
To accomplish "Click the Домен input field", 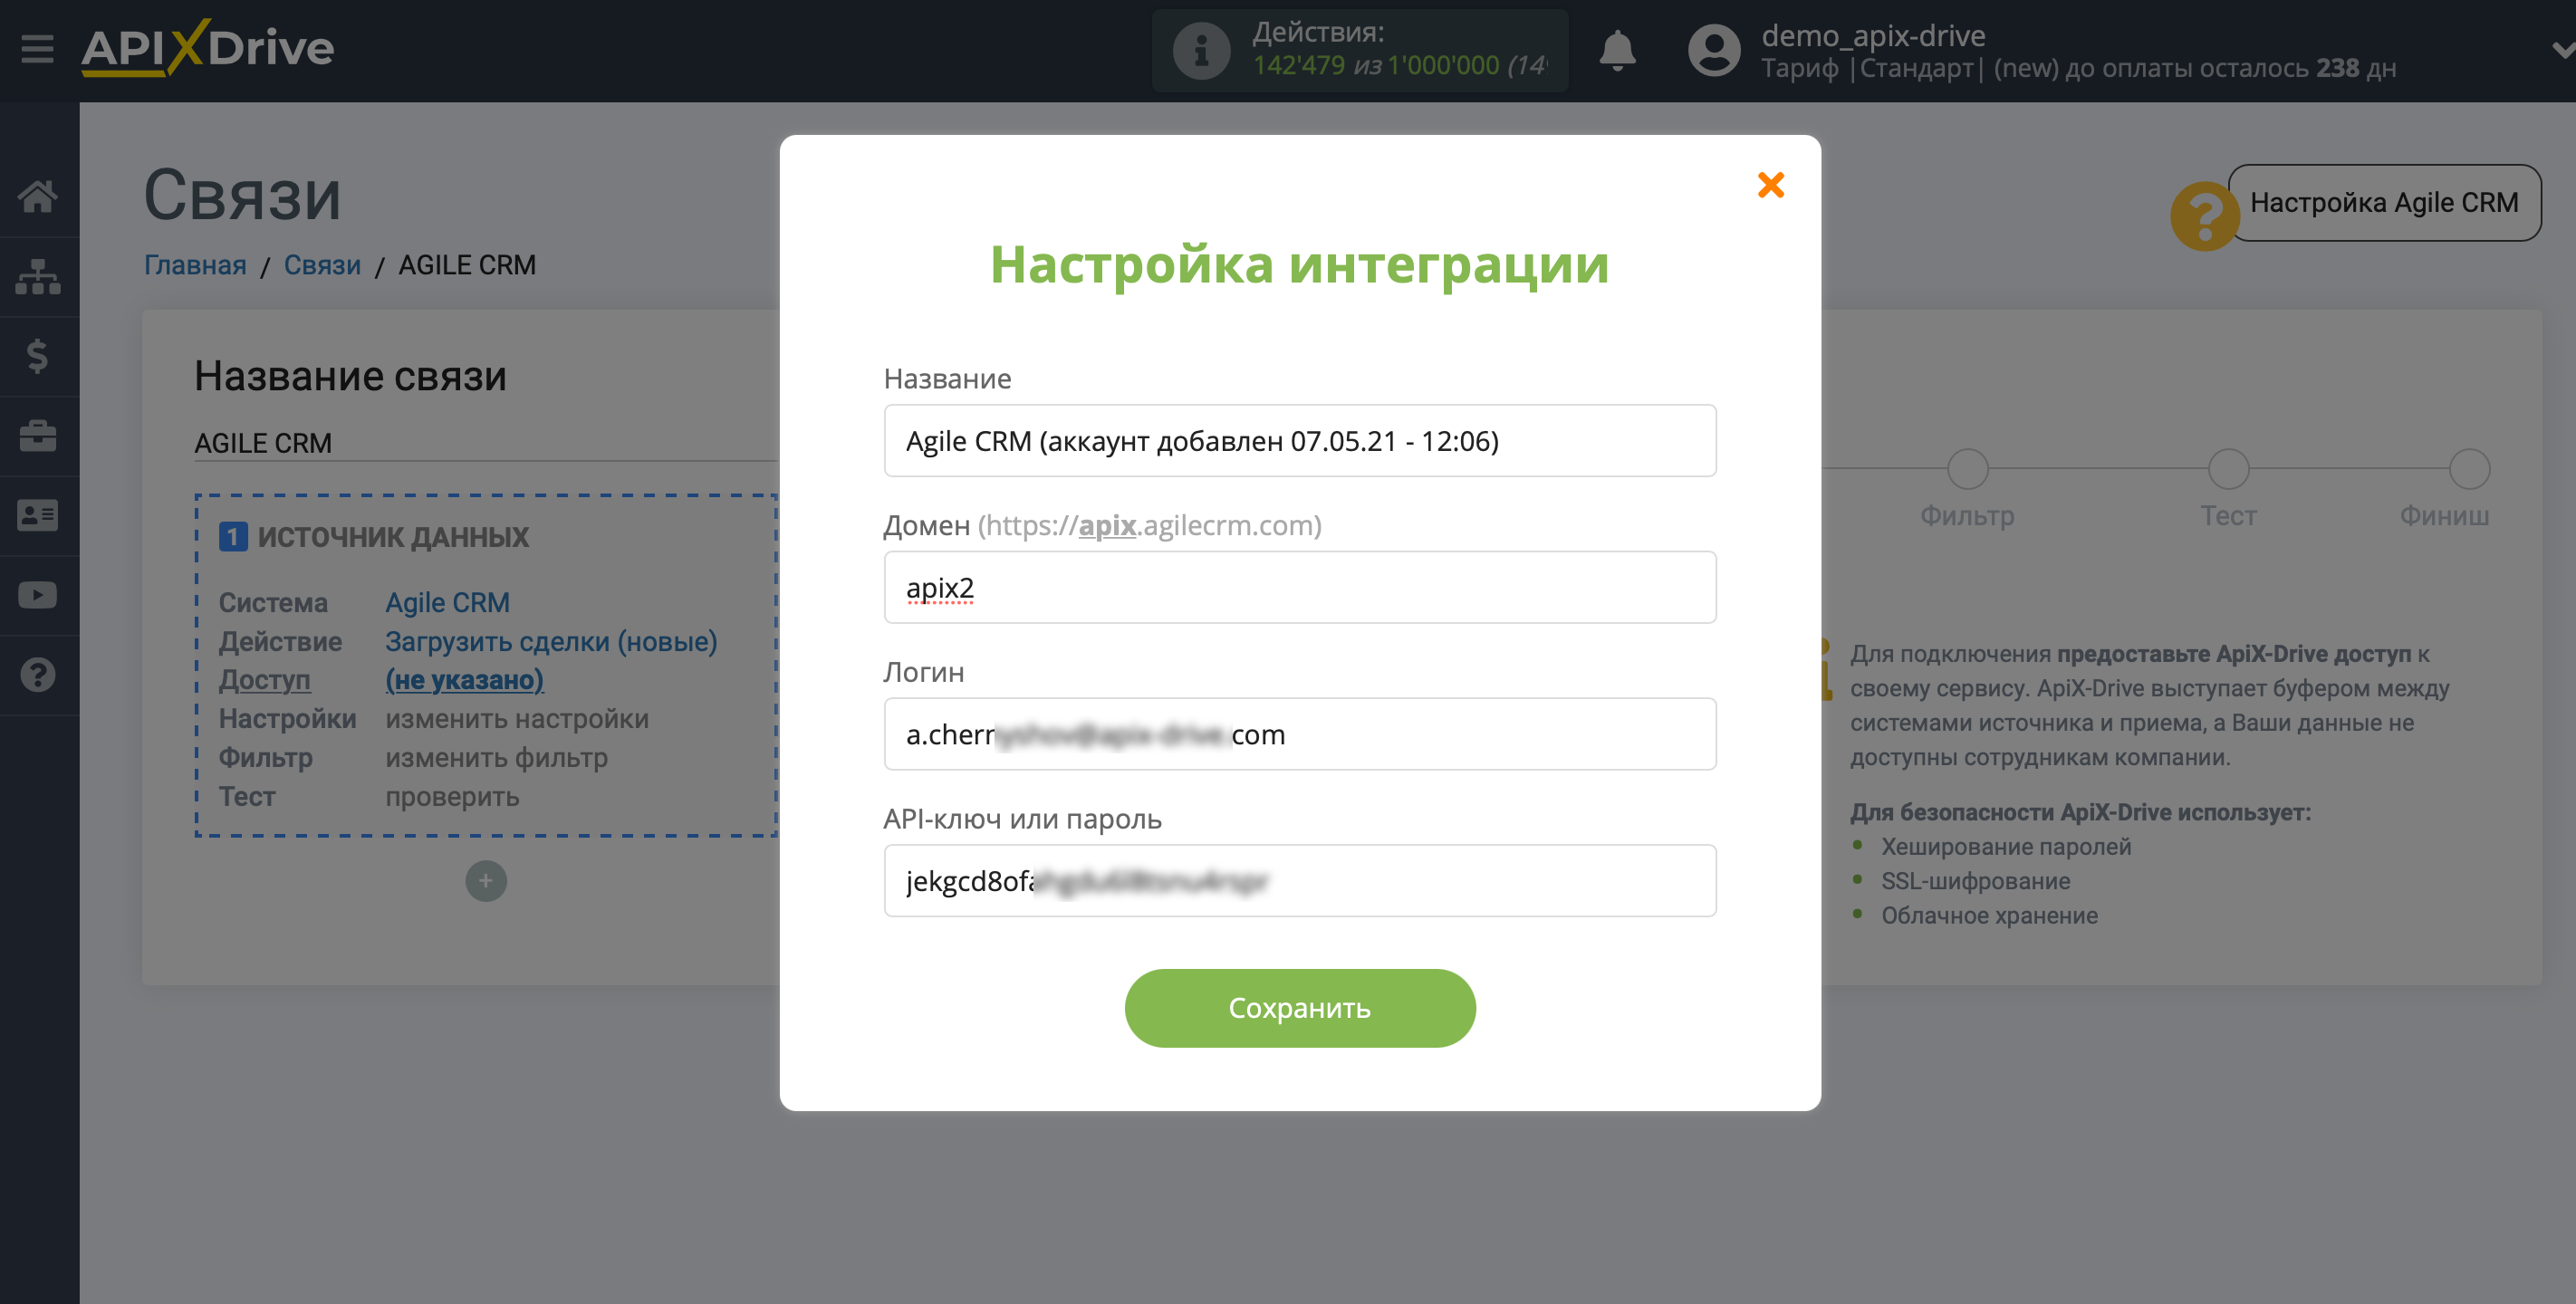I will pos(1301,587).
